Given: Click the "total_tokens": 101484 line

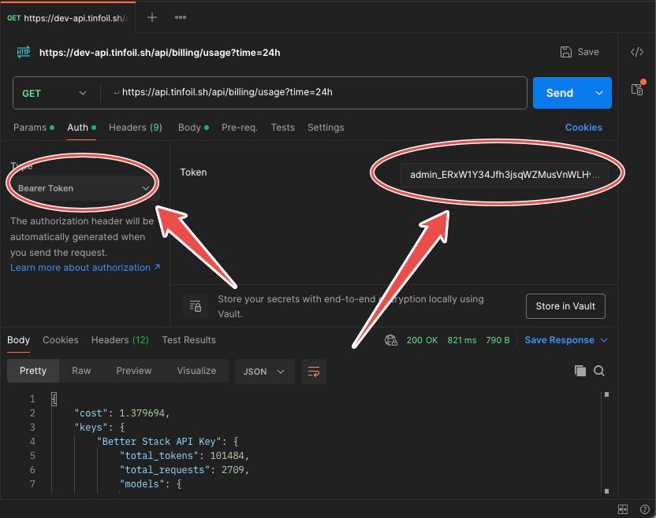Looking at the screenshot, I should (x=184, y=456).
